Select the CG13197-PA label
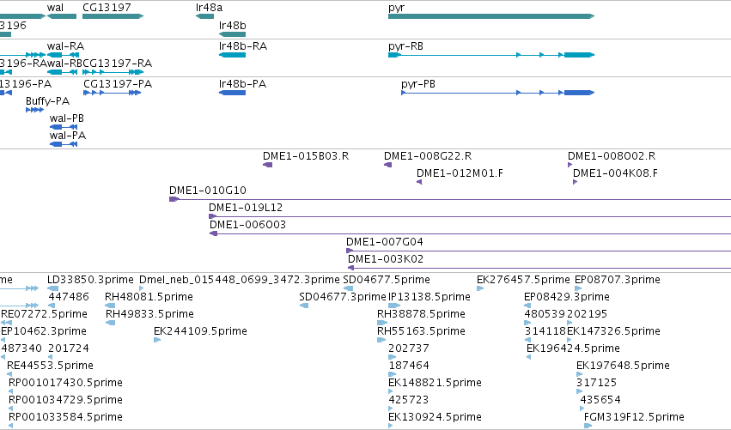 tap(118, 84)
